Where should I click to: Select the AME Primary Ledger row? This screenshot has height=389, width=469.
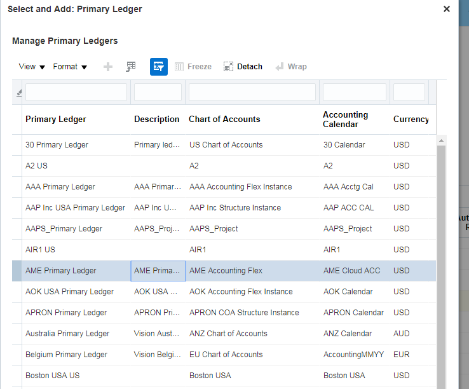61,271
